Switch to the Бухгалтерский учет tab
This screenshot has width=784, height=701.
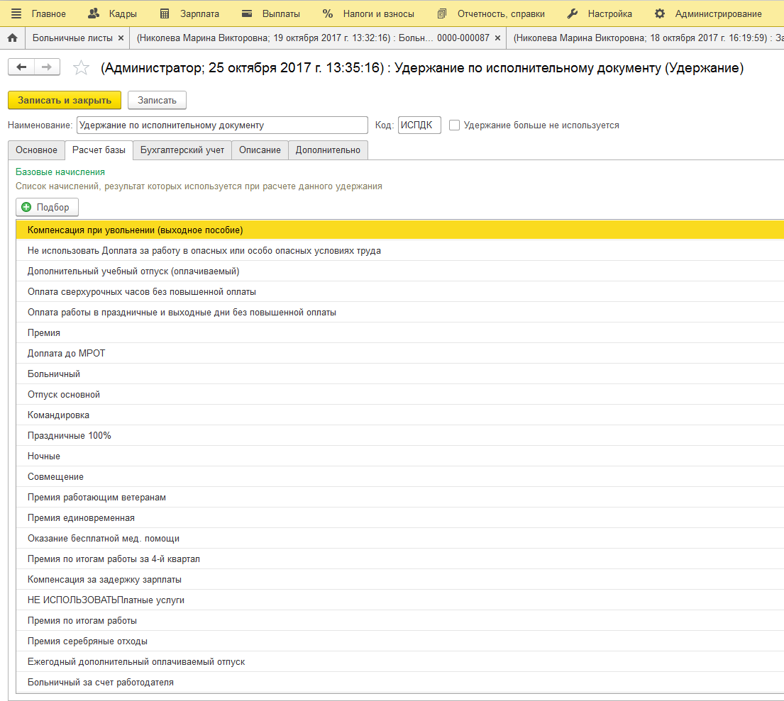click(182, 150)
